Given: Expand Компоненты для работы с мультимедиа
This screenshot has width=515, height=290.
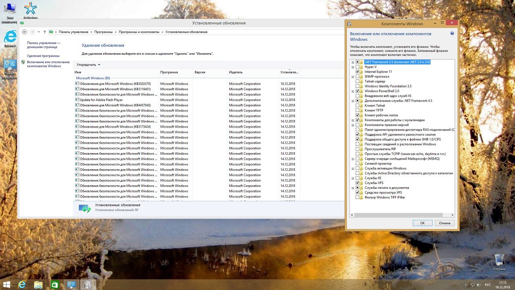Looking at the screenshot, I should 353,120.
